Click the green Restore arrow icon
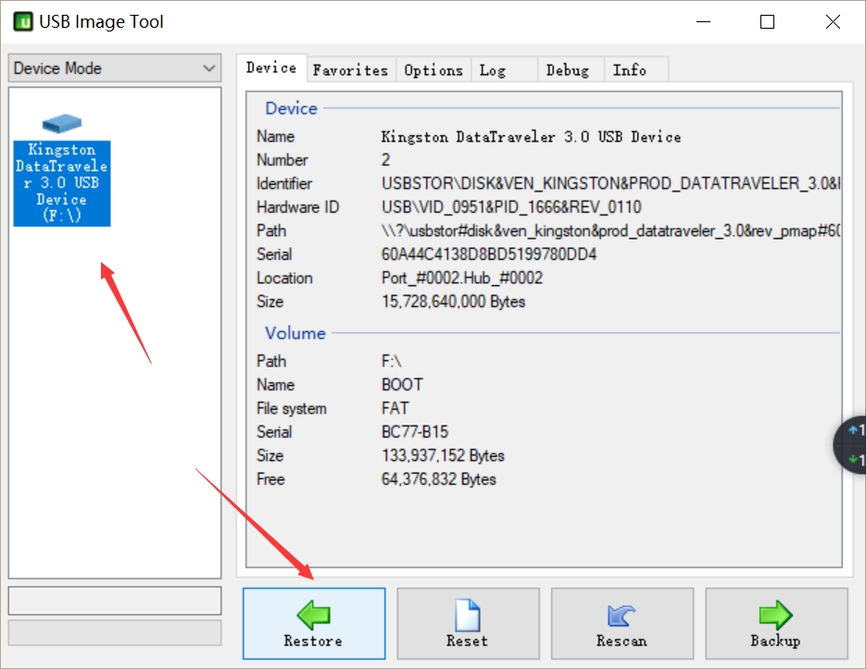866x669 pixels. click(313, 615)
